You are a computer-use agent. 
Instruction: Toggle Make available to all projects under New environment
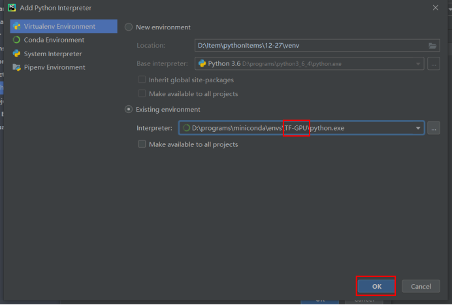tap(142, 93)
